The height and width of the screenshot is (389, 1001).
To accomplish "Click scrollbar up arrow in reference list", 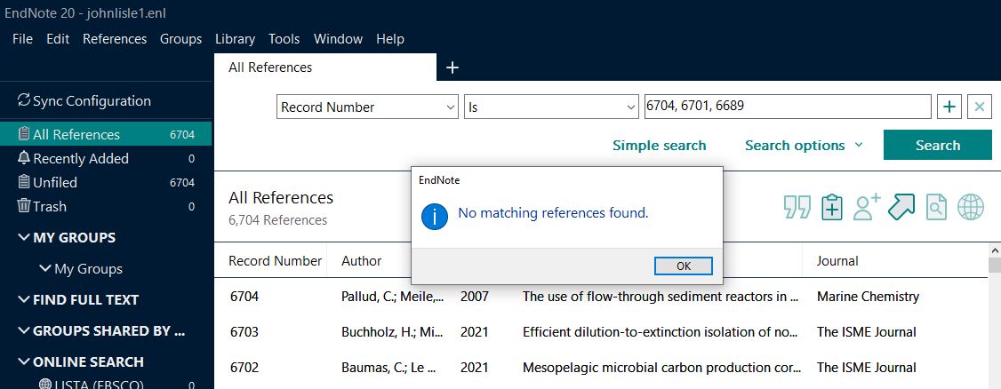I will pyautogui.click(x=995, y=250).
